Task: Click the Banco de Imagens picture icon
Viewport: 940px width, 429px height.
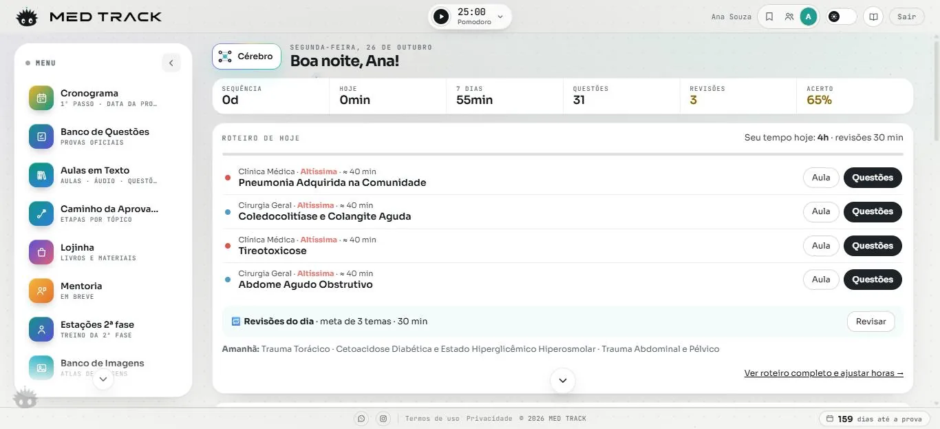Action: [41, 368]
